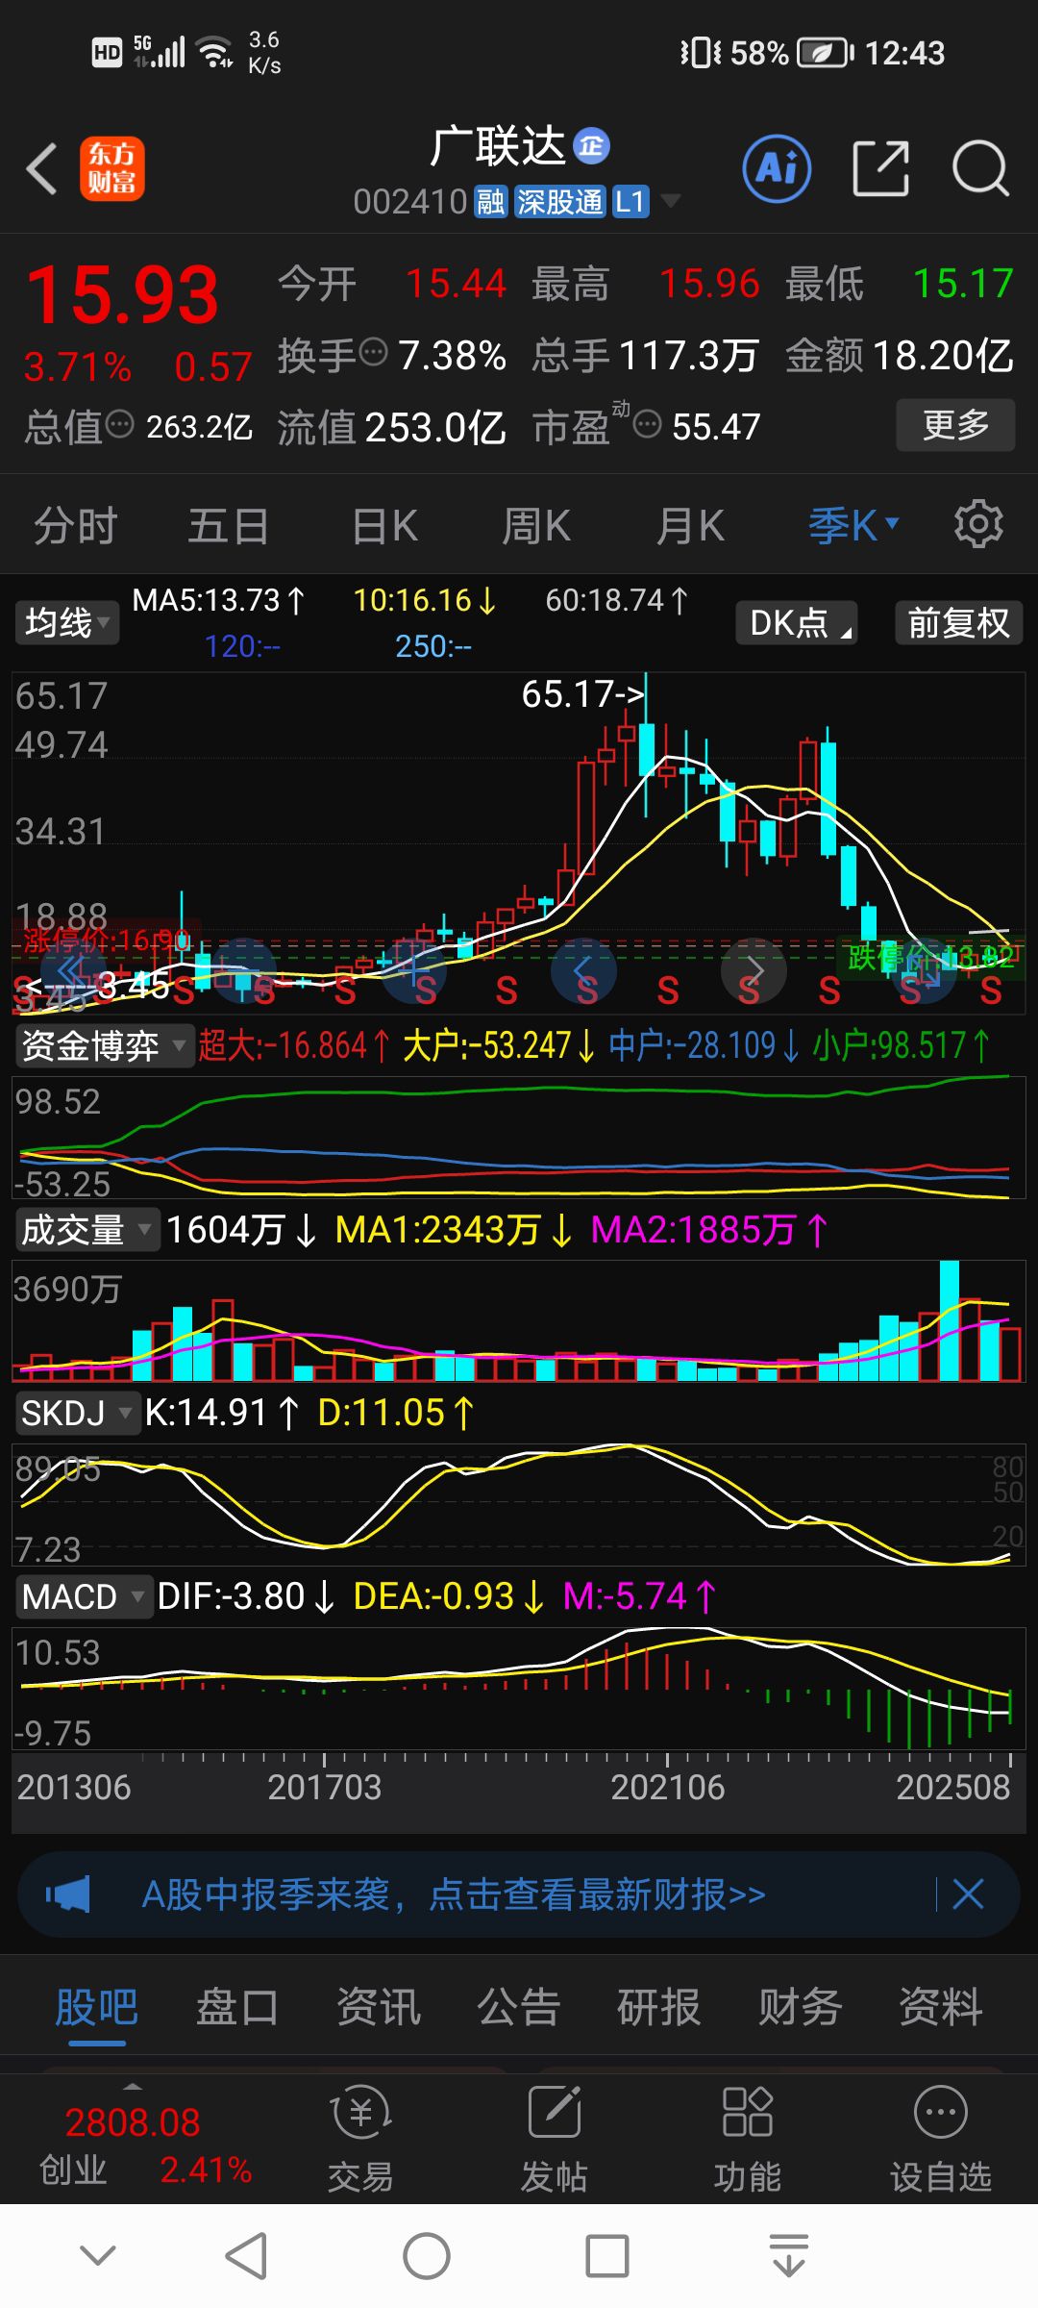Open the 发帖 post icon
Image resolution: width=1038 pixels, height=2308 pixels.
(x=555, y=2139)
